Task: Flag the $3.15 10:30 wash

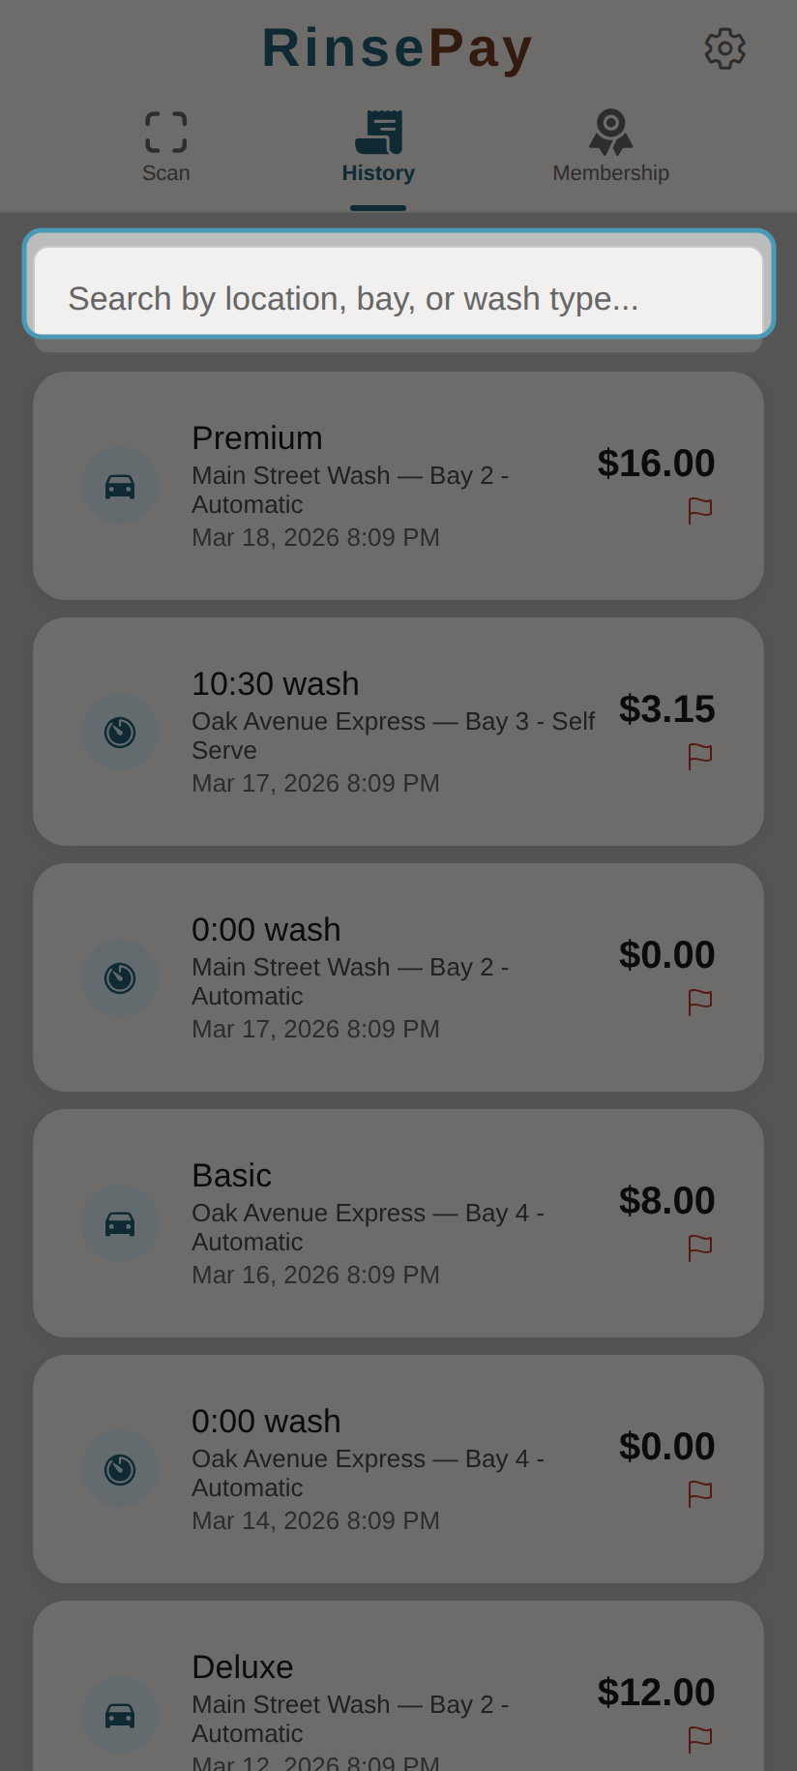Action: [x=699, y=756]
